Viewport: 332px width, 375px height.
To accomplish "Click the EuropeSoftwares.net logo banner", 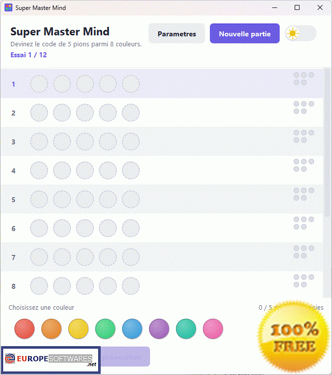I will tap(51, 360).
